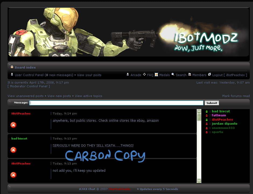
Task: View unanswered posts link
Action: coord(26,96)
